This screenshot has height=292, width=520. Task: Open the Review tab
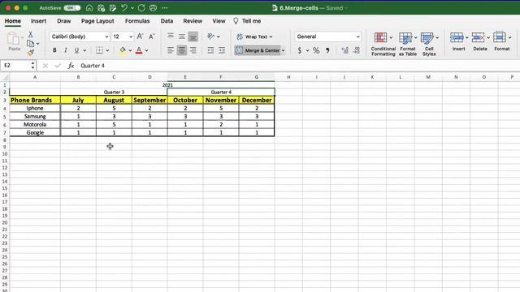tap(193, 21)
